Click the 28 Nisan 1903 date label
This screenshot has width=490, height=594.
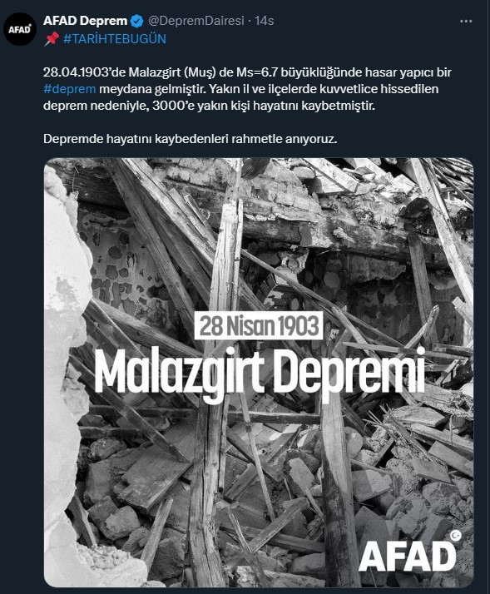(259, 325)
